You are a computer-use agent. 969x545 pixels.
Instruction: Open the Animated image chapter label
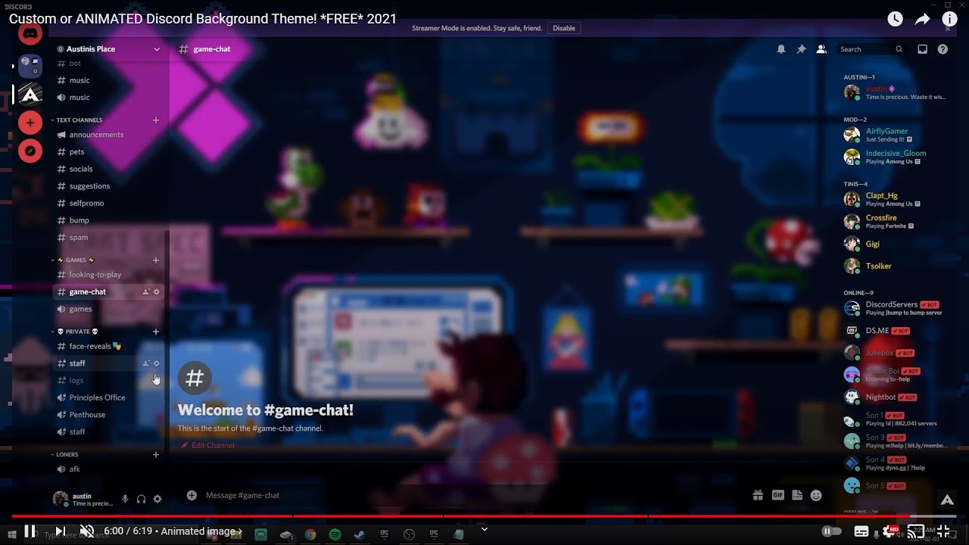tap(201, 531)
